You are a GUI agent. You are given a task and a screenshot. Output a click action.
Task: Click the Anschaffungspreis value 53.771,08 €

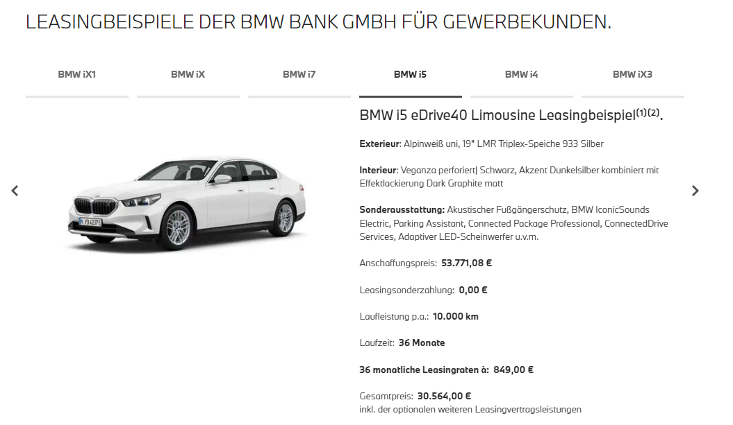point(466,263)
